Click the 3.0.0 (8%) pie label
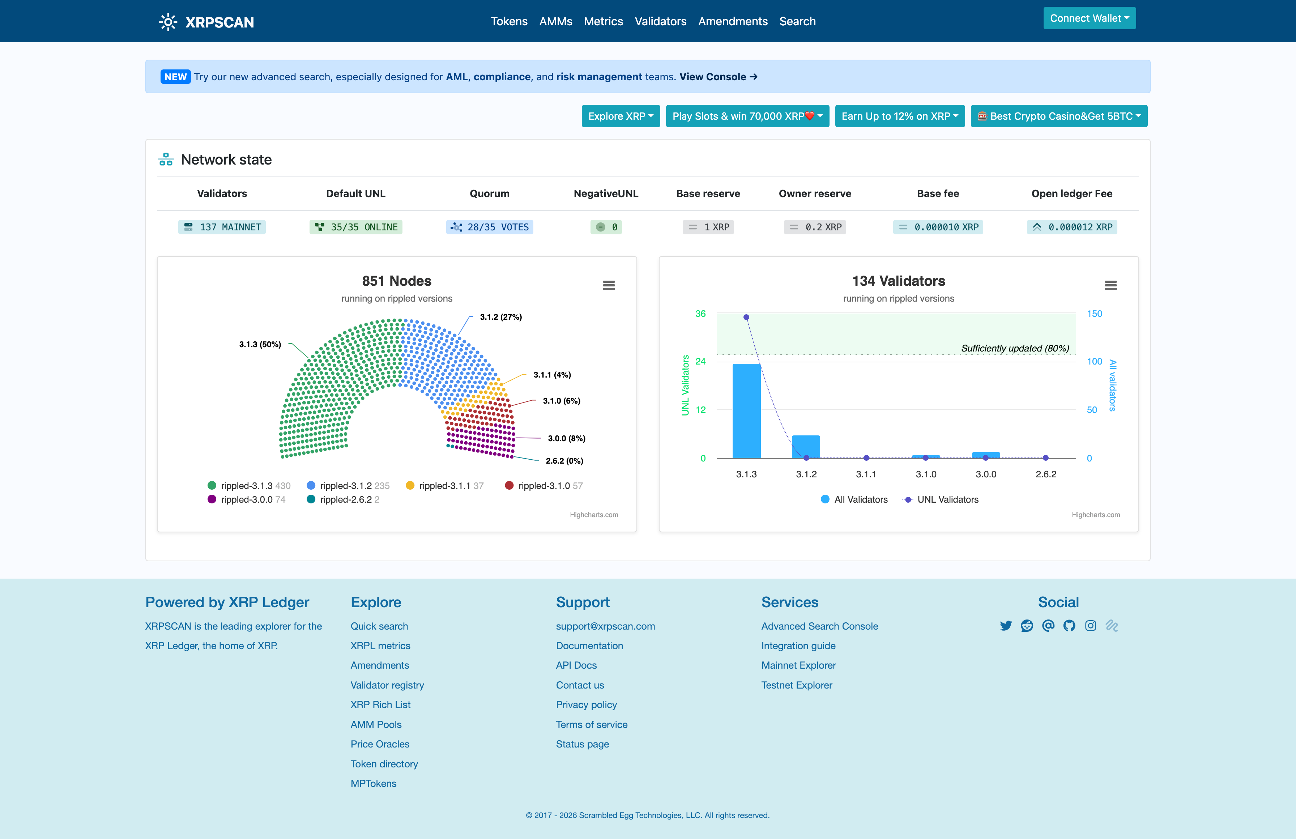 pyautogui.click(x=567, y=438)
